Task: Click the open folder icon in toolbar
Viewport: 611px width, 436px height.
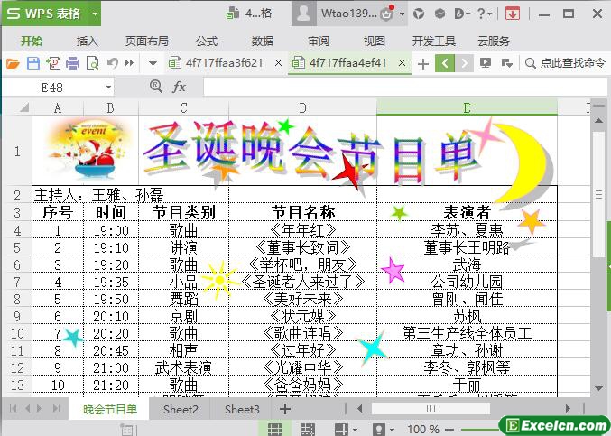Action: [13, 63]
